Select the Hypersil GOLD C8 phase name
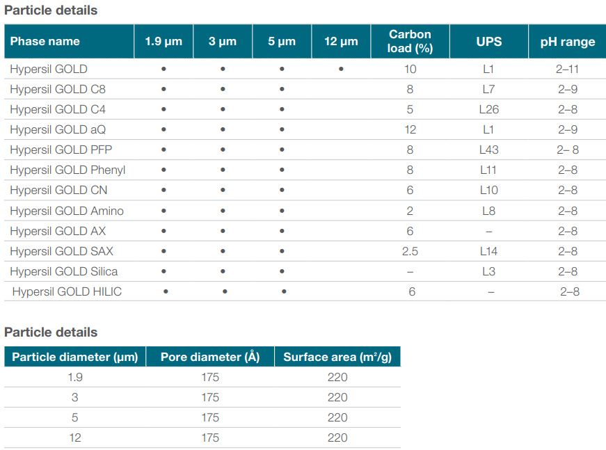Image resolution: width=606 pixels, height=450 pixels. point(58,89)
